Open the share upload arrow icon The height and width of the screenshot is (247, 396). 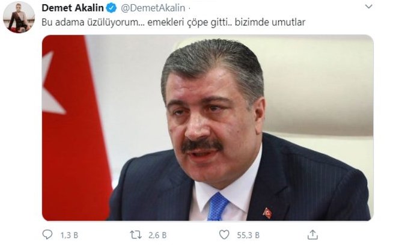click(312, 234)
